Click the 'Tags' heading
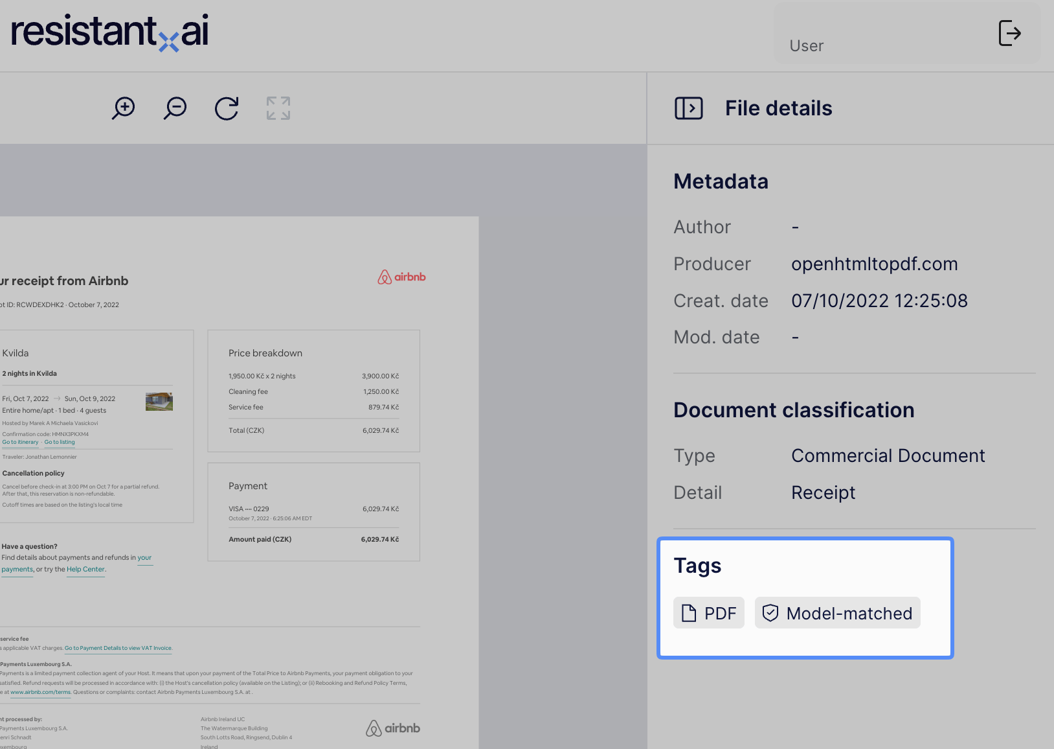 (x=697, y=566)
